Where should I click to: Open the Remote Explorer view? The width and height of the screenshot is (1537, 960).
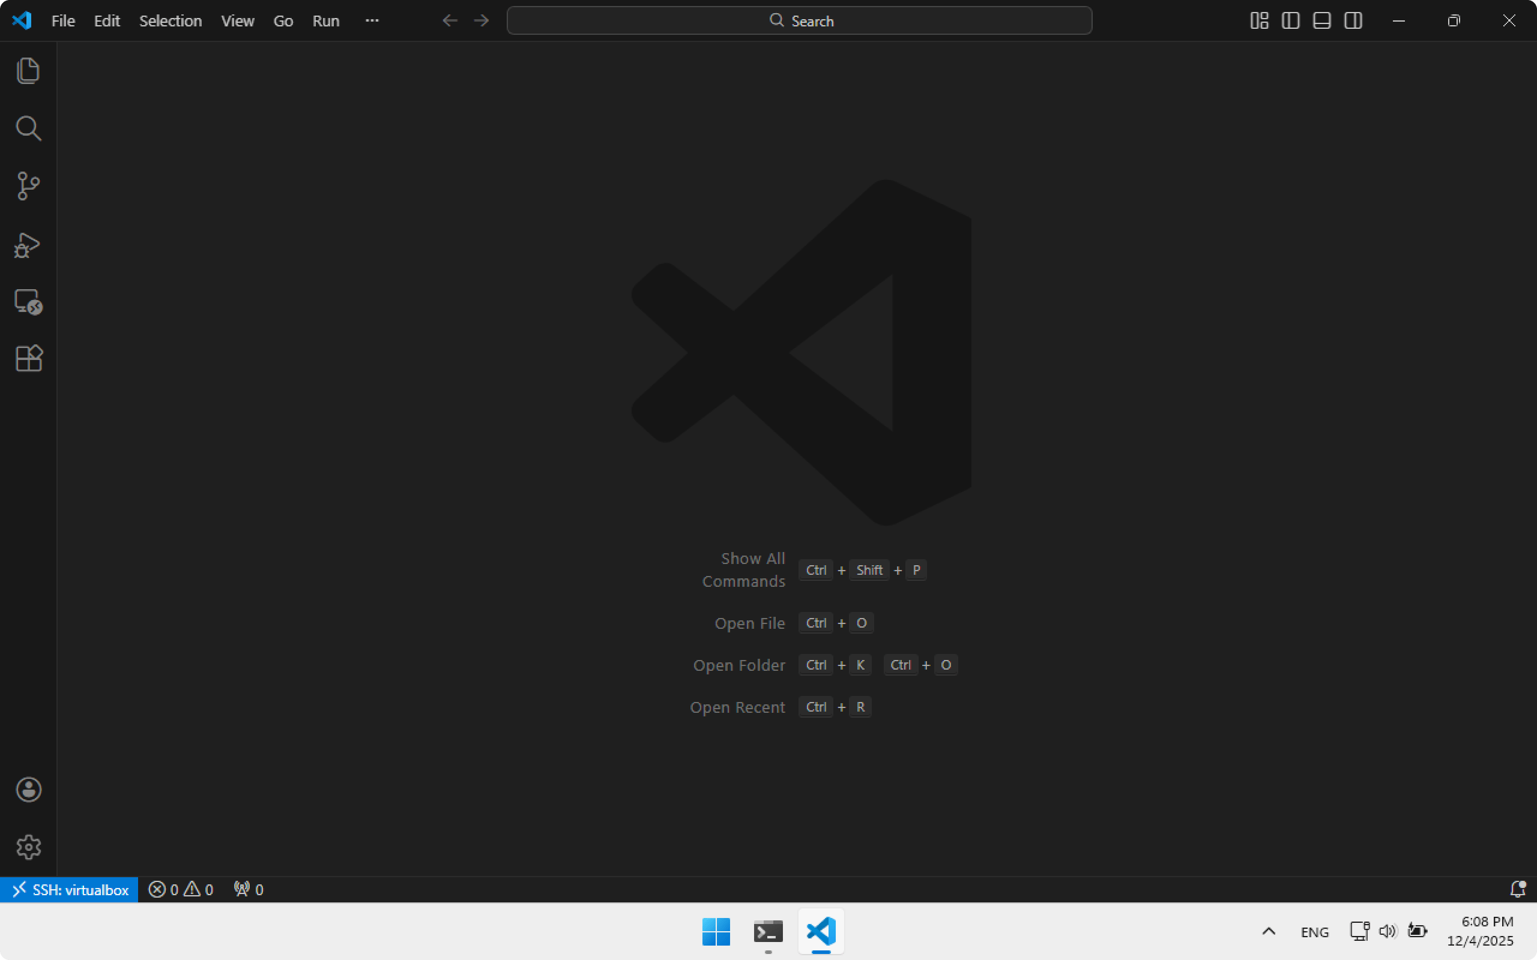pyautogui.click(x=28, y=302)
